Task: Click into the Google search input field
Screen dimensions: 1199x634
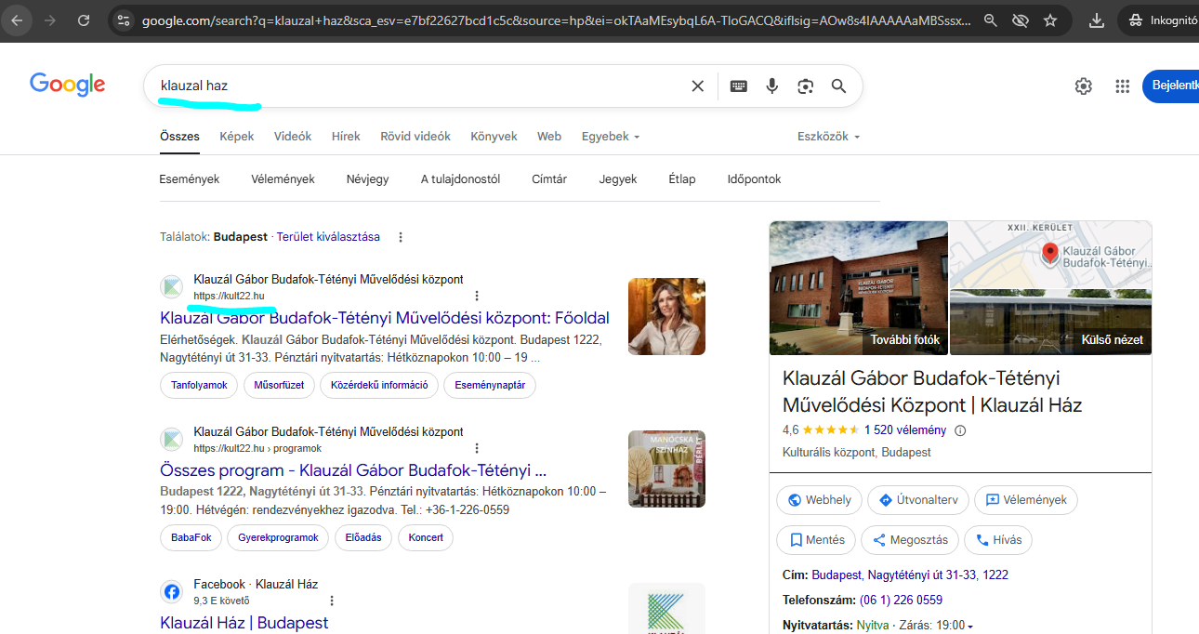Action: [x=418, y=86]
